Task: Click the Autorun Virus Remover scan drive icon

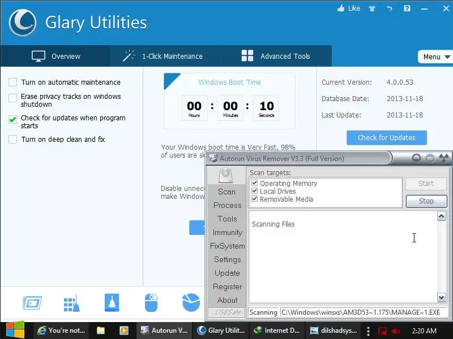Action: (225, 175)
